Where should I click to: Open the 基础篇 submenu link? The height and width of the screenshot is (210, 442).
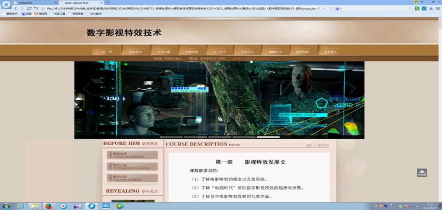(x=167, y=59)
